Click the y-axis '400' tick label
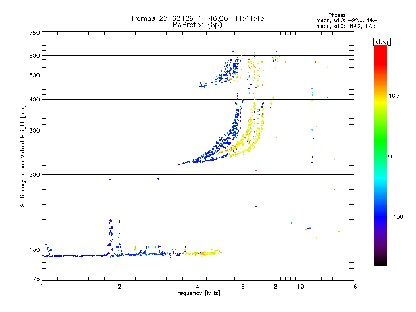Viewport: 416px width, 312px height. (34, 99)
